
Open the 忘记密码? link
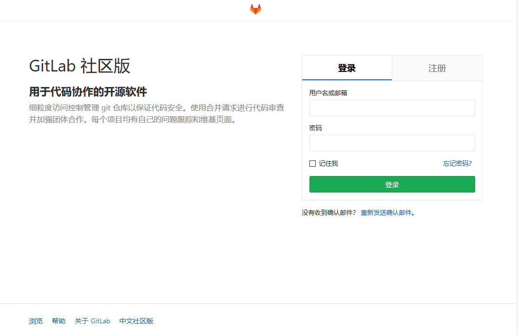click(457, 163)
